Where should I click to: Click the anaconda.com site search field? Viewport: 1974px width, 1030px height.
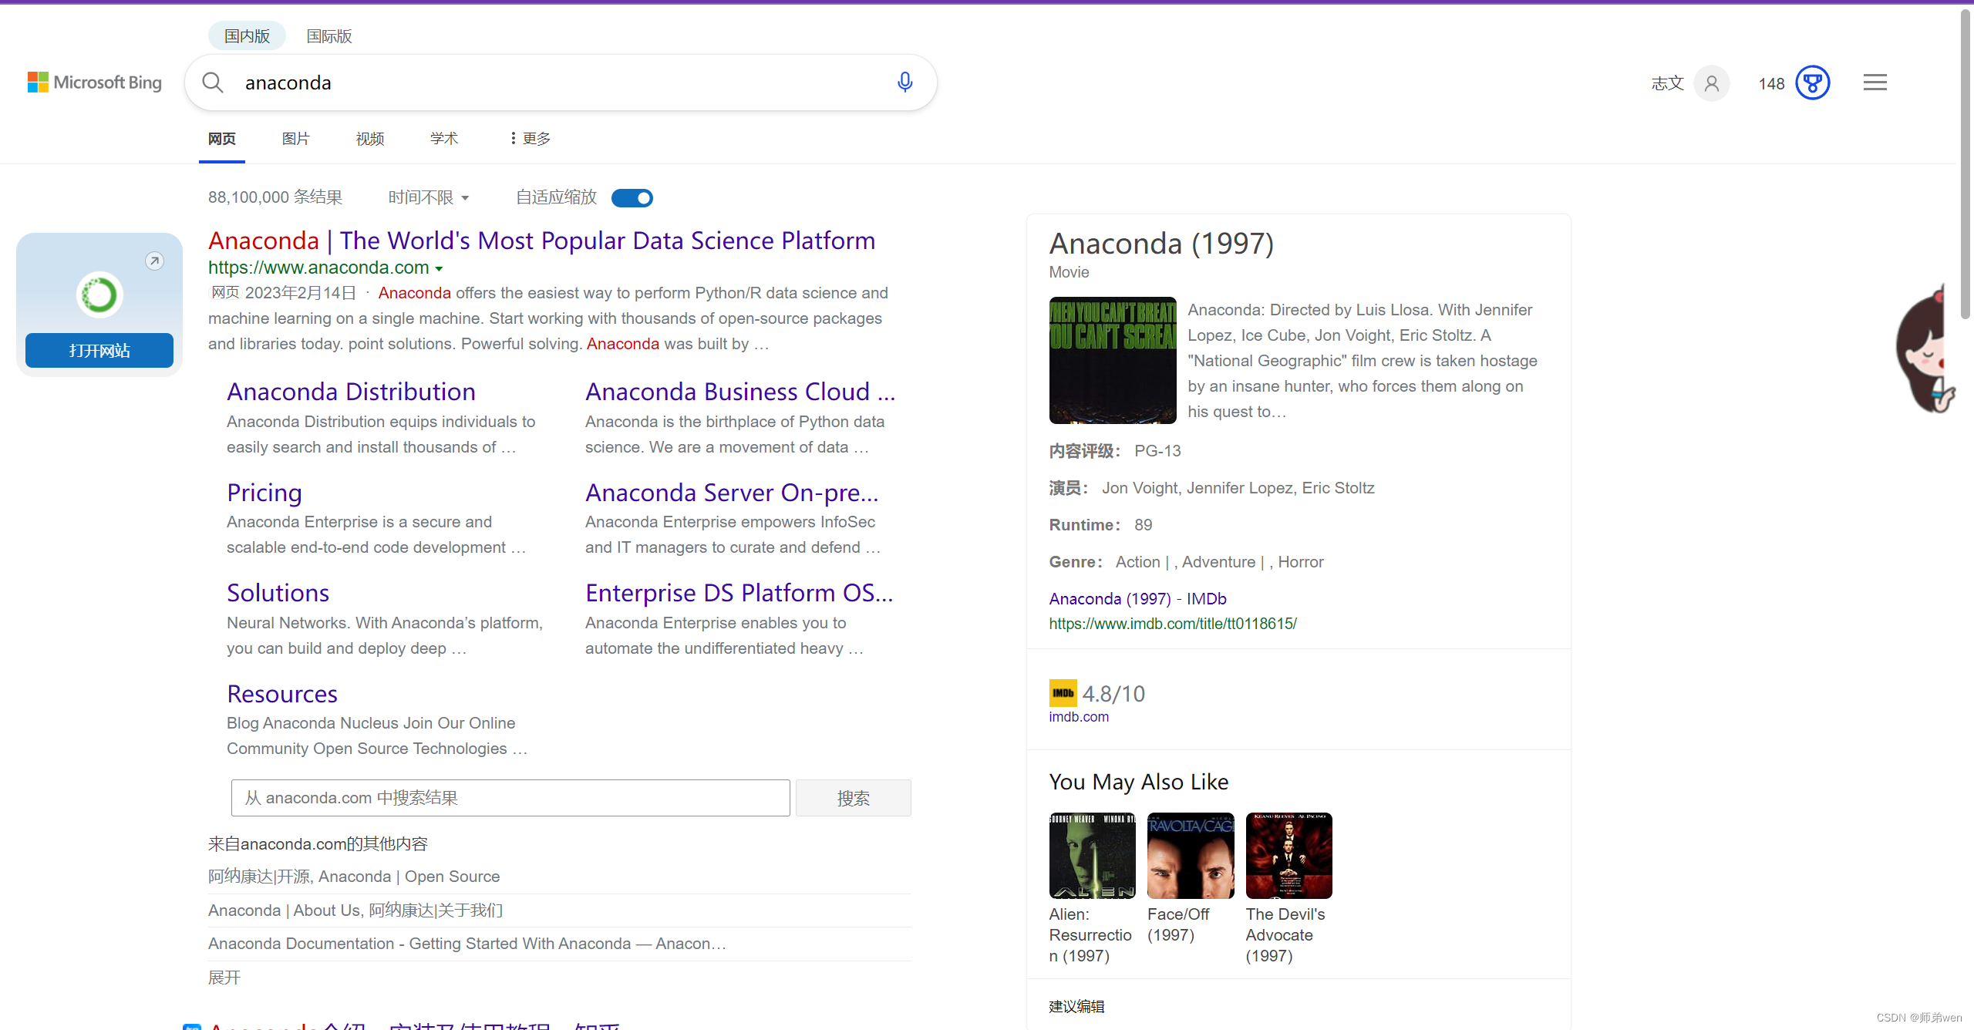pyautogui.click(x=510, y=798)
